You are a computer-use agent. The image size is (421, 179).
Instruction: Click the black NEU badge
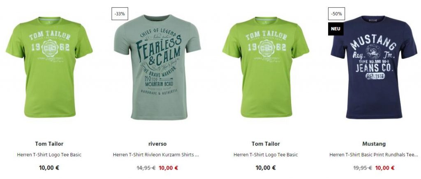point(335,29)
